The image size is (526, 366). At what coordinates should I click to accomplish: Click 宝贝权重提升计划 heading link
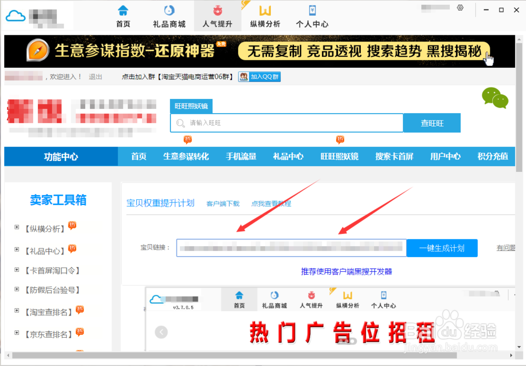(x=160, y=203)
